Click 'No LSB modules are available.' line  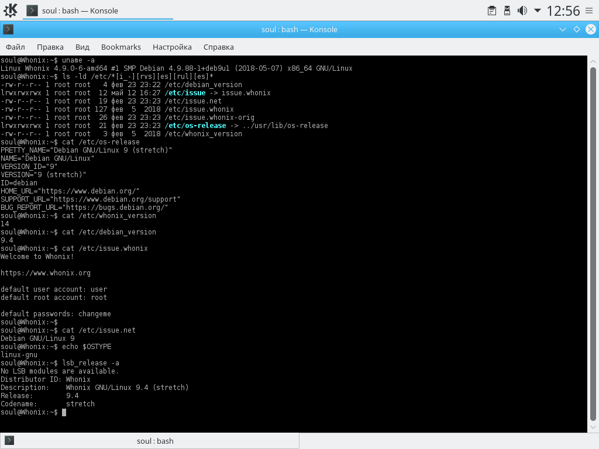pos(60,371)
